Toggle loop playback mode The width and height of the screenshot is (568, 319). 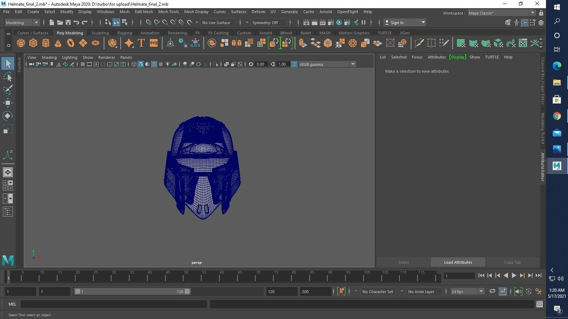492,291
